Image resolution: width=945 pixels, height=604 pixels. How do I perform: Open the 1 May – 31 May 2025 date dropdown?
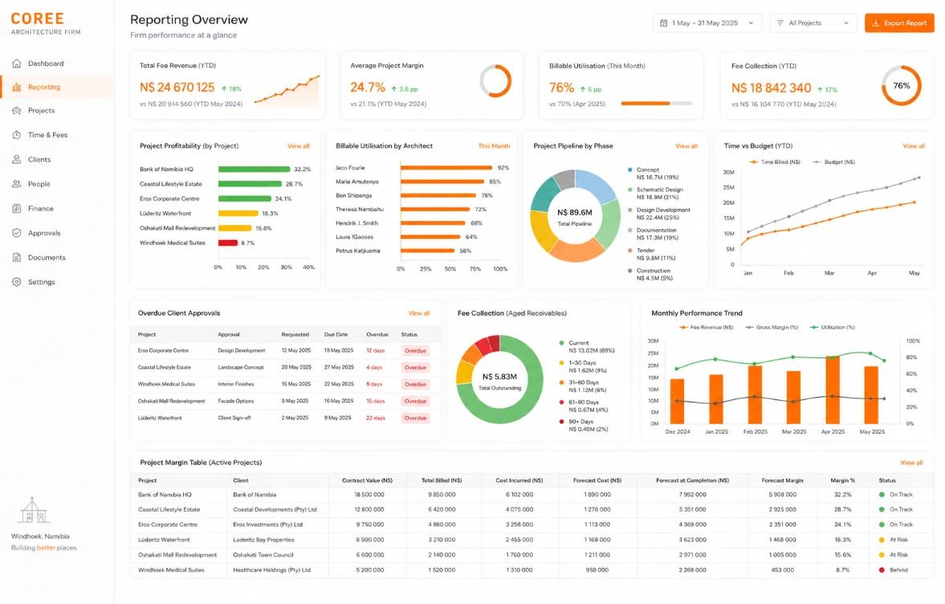[x=707, y=23]
